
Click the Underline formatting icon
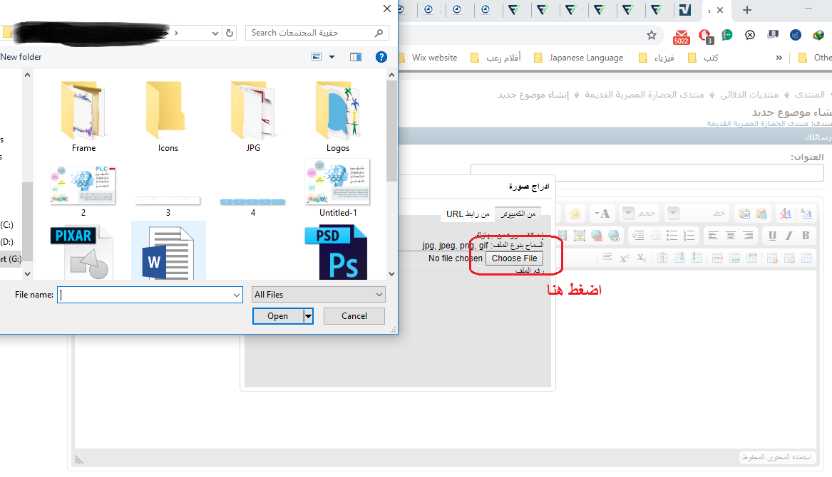click(x=772, y=236)
